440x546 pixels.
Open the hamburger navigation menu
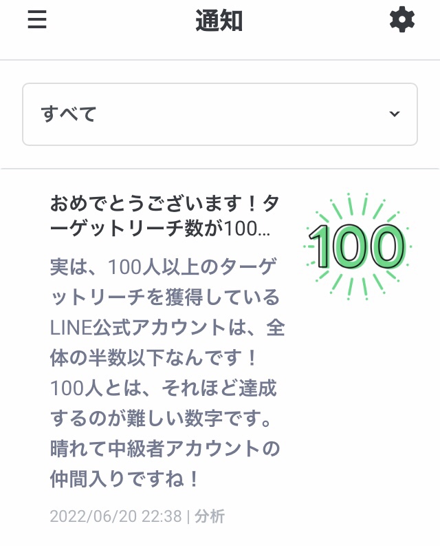pyautogui.click(x=37, y=19)
